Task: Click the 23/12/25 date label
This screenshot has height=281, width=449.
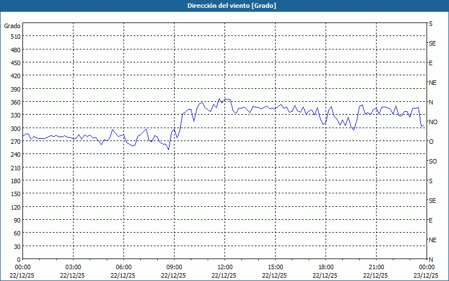Action: coord(426,275)
